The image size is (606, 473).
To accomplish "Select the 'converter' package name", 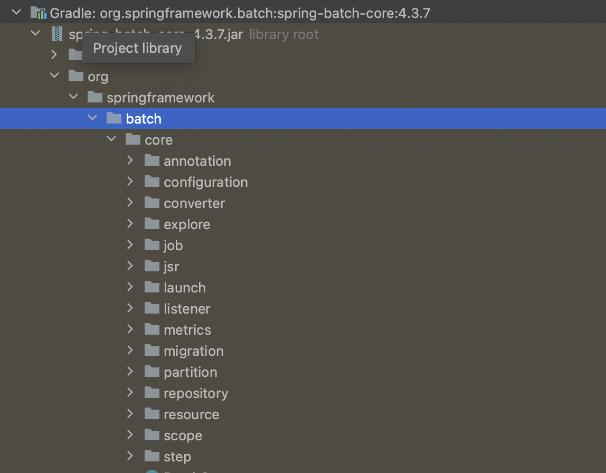I will (x=194, y=203).
